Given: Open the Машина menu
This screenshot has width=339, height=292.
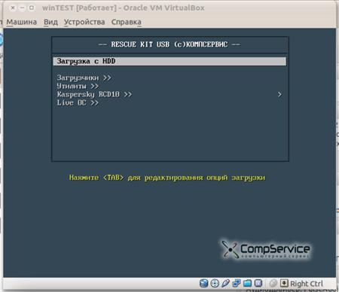Looking at the screenshot, I should coord(22,22).
